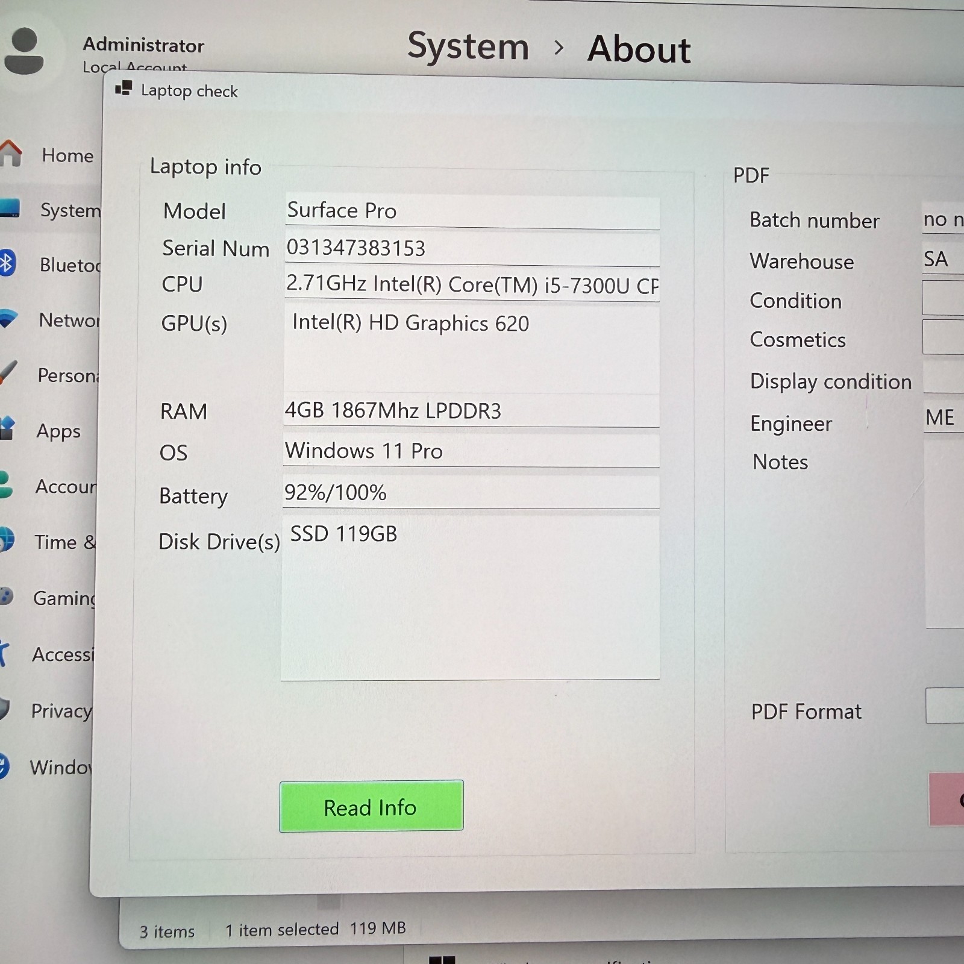Viewport: 964px width, 964px height.
Task: Click the Time & language globe icon
Action: click(7, 540)
